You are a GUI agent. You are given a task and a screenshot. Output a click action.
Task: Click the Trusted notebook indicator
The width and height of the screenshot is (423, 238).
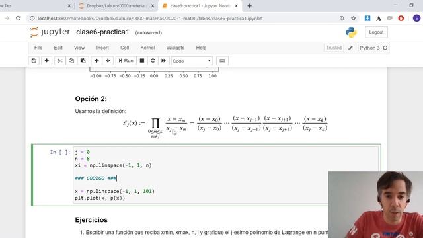(334, 48)
